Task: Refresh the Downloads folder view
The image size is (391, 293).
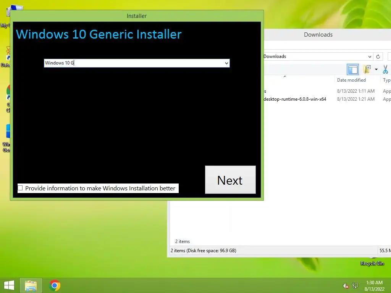Action: pyautogui.click(x=378, y=56)
